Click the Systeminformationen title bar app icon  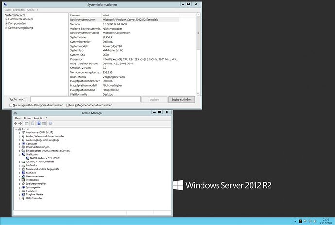click(5, 4)
